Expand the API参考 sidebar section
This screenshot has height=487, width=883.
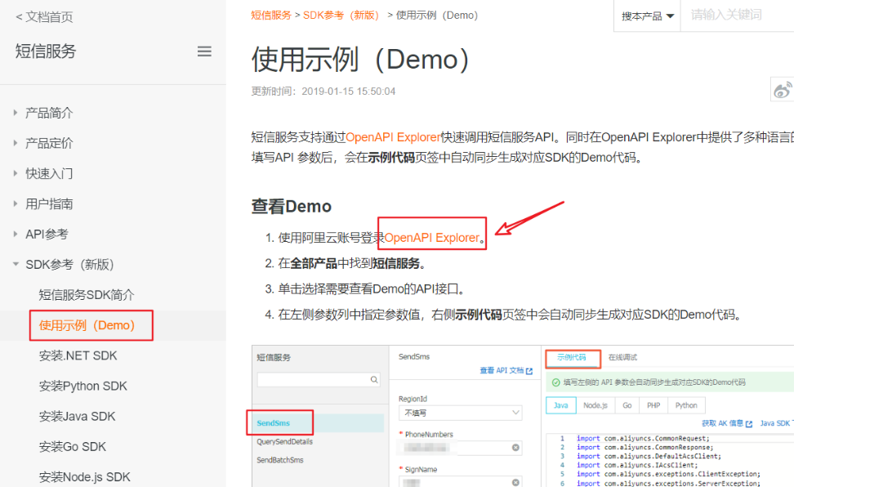click(48, 234)
